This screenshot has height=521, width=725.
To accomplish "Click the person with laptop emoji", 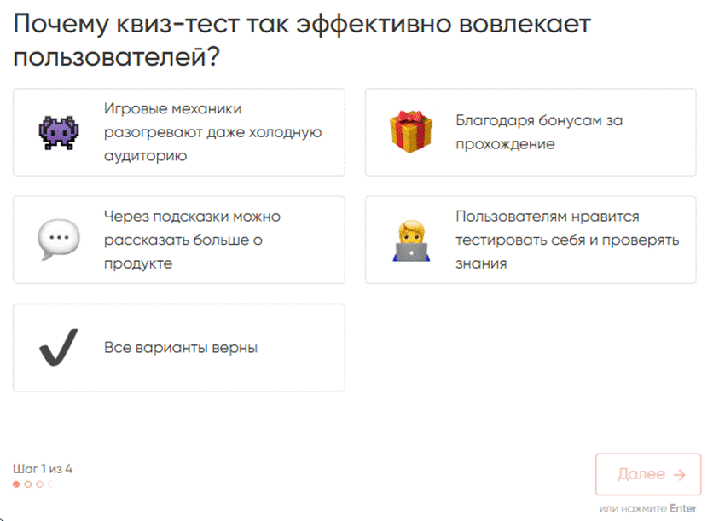I will pos(411,240).
